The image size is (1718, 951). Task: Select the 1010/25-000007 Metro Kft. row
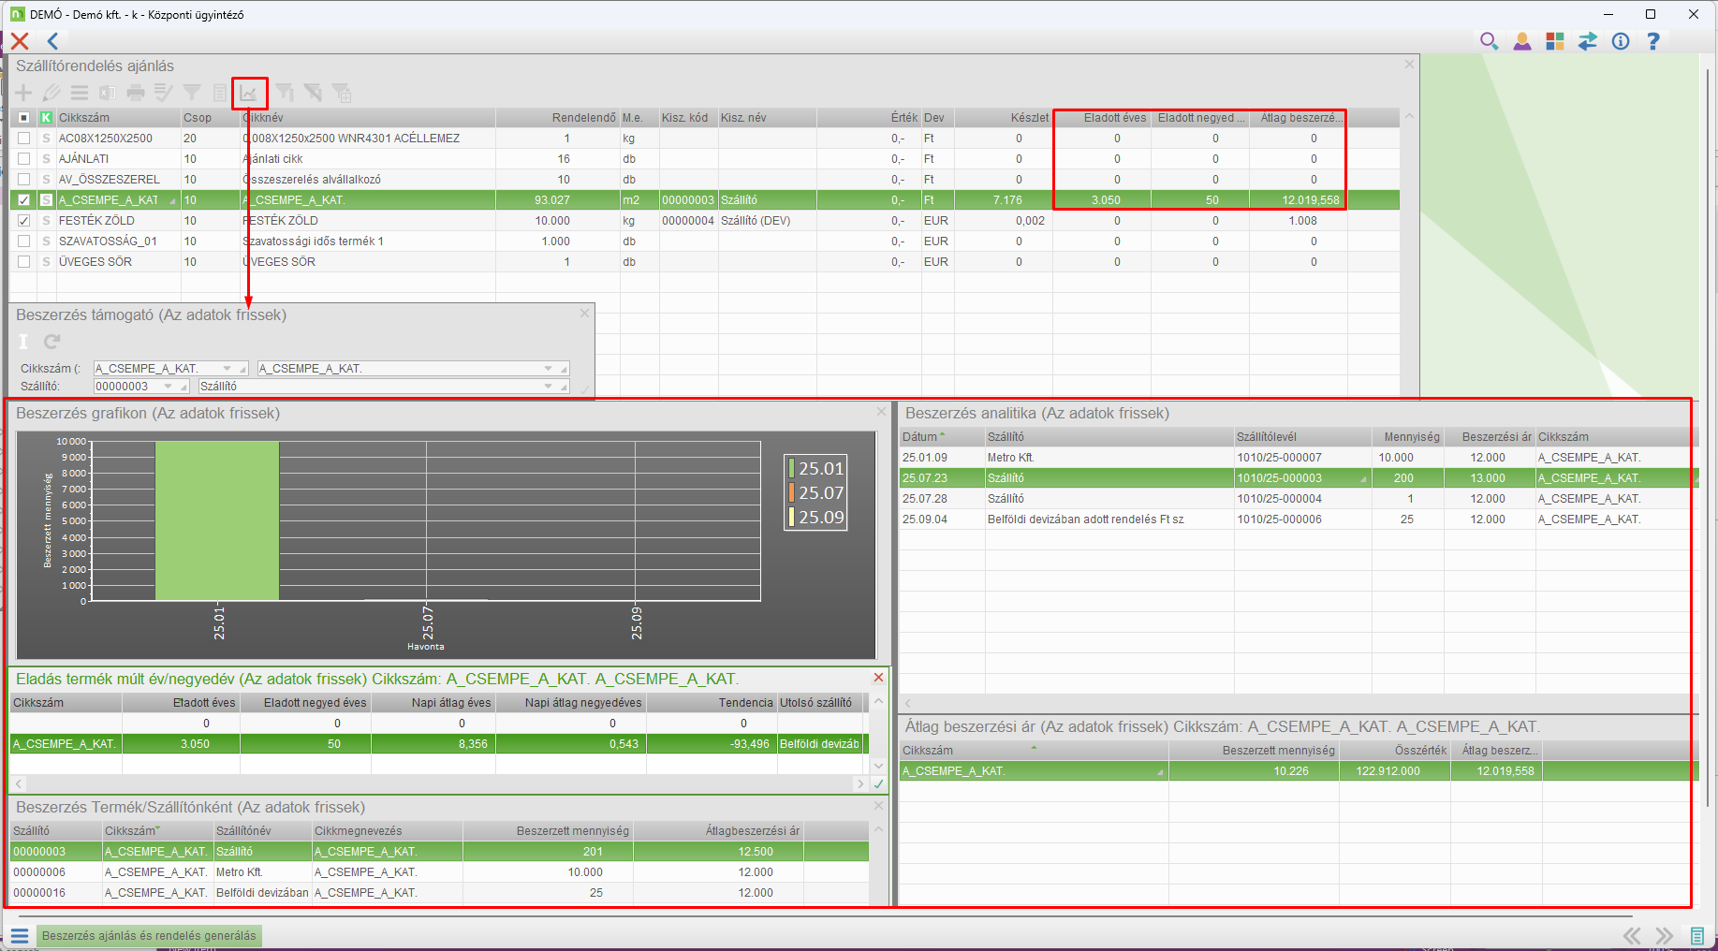(1298, 458)
